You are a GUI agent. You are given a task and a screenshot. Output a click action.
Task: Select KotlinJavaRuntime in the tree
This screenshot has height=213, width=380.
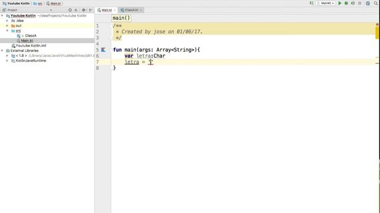(31, 60)
